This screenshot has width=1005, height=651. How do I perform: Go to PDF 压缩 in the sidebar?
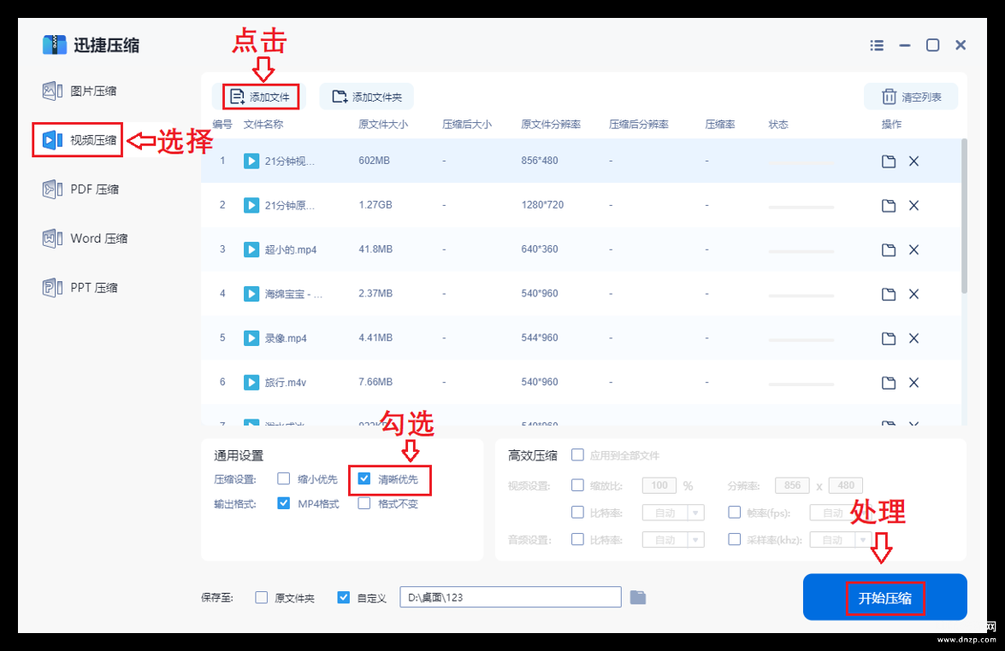point(80,189)
